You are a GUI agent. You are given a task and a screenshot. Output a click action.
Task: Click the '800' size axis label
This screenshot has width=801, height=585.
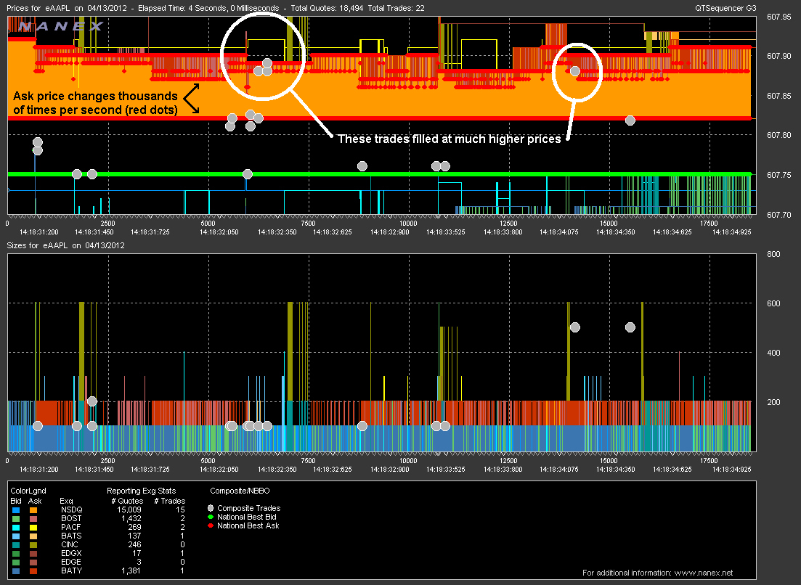[x=773, y=254]
